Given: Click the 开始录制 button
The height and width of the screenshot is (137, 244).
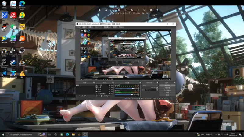Looking at the screenshot, I should (167, 88).
